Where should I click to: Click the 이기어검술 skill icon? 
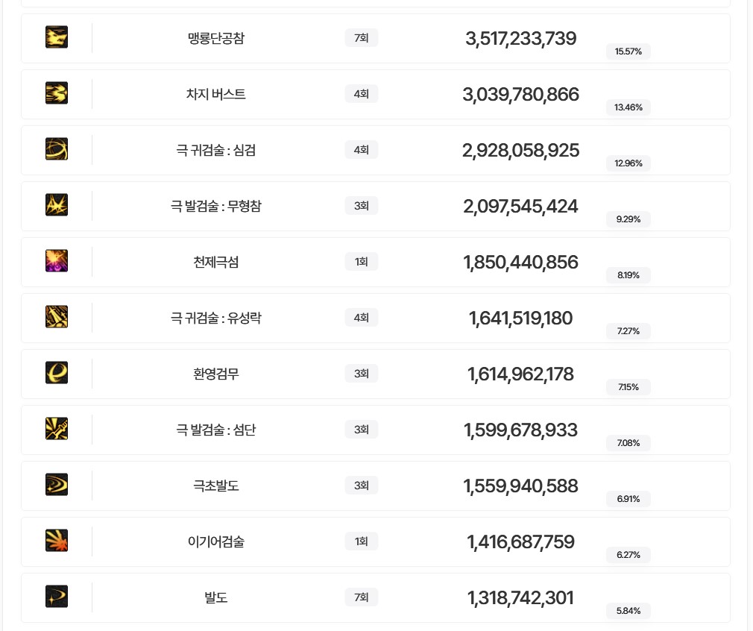57,541
